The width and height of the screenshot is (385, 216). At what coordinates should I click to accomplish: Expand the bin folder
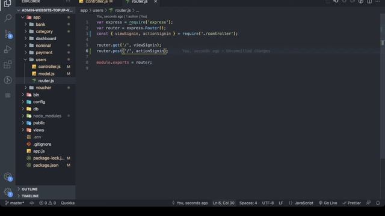(x=36, y=95)
